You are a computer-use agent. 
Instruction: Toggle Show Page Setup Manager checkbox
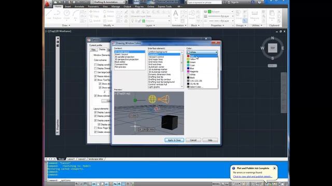[95, 128]
